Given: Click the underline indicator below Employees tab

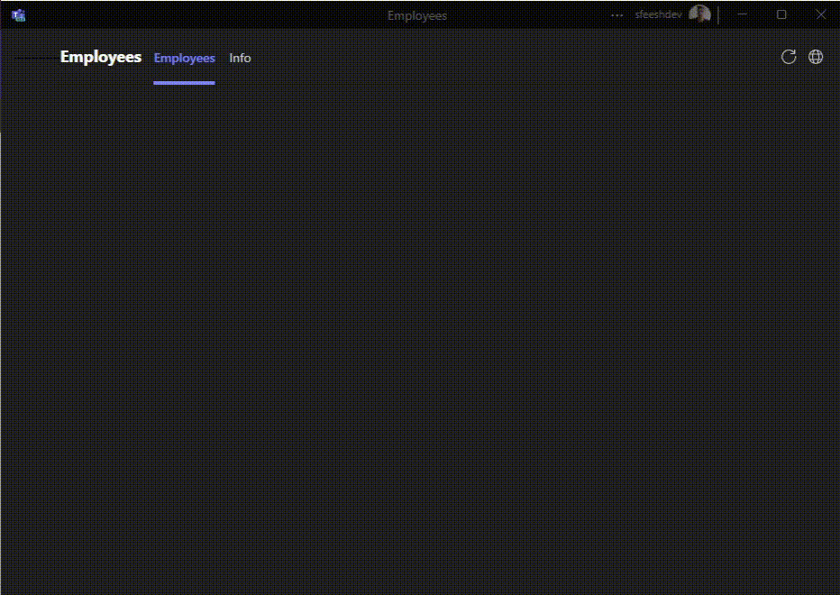Looking at the screenshot, I should 184,83.
